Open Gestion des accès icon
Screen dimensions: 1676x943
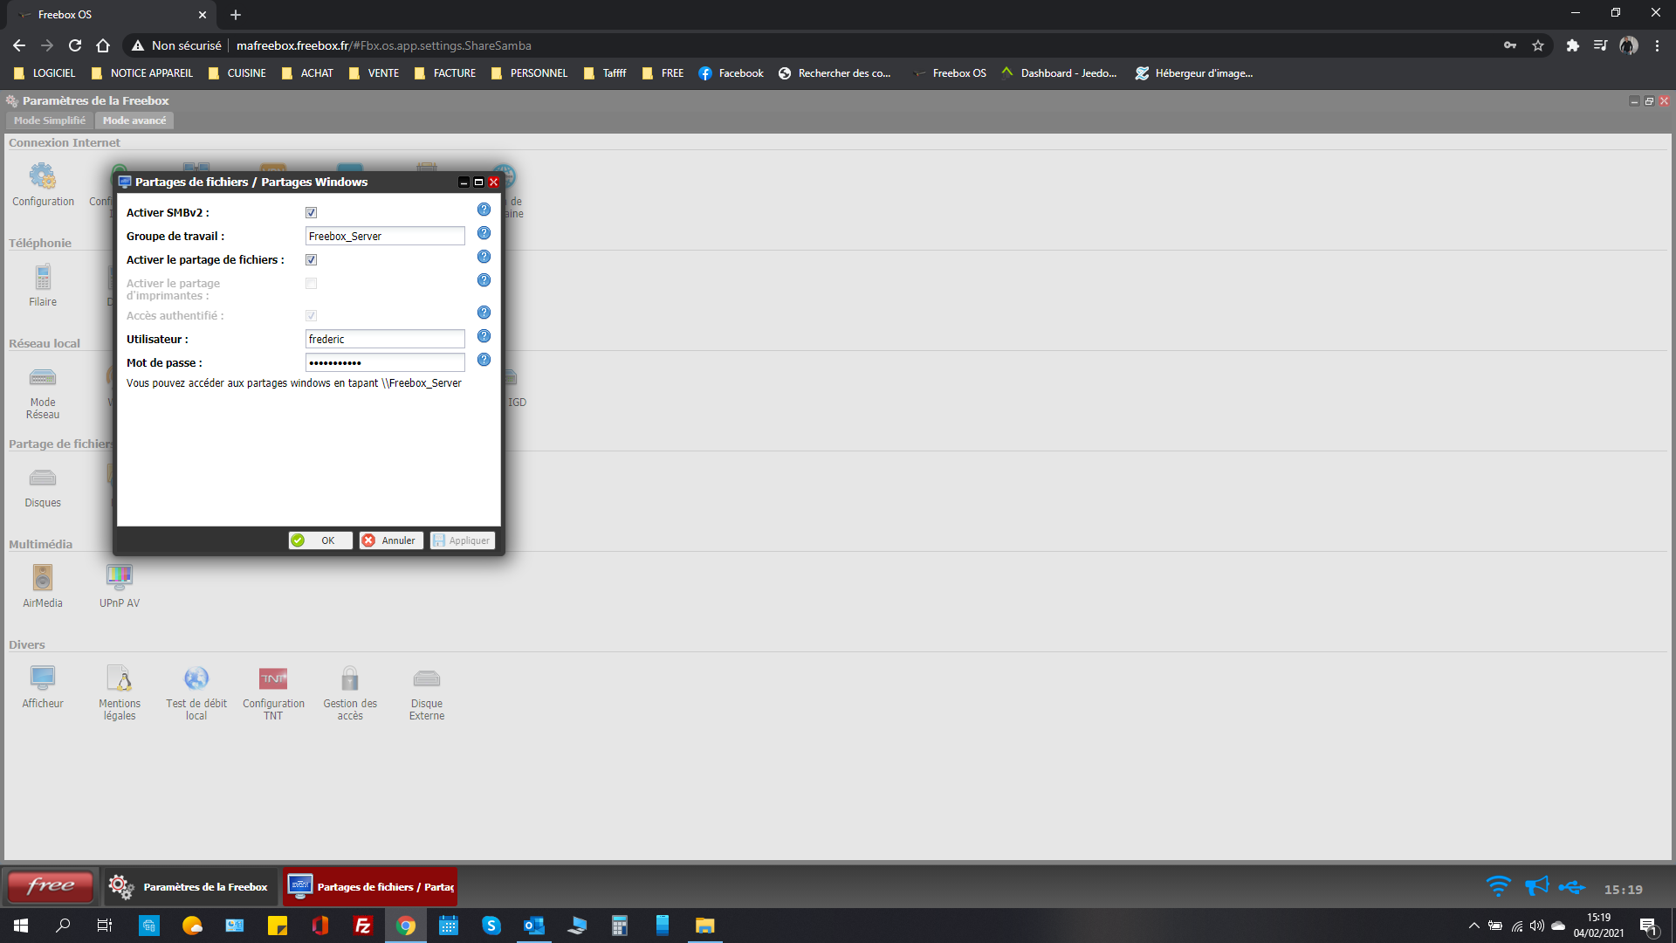pyautogui.click(x=350, y=679)
